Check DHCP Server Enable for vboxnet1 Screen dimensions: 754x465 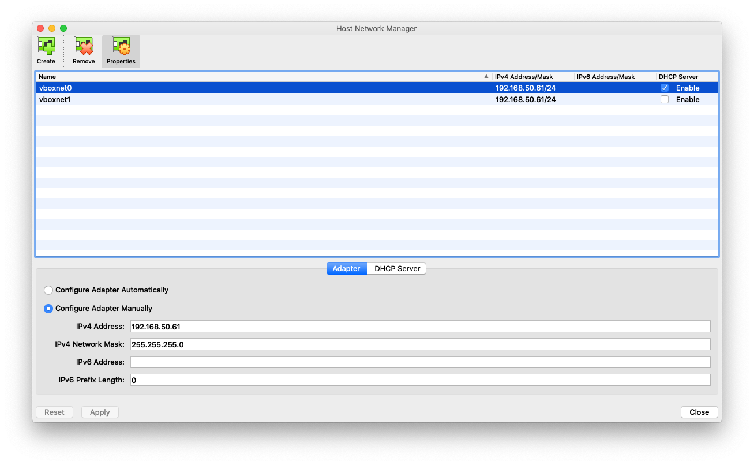[x=665, y=99]
